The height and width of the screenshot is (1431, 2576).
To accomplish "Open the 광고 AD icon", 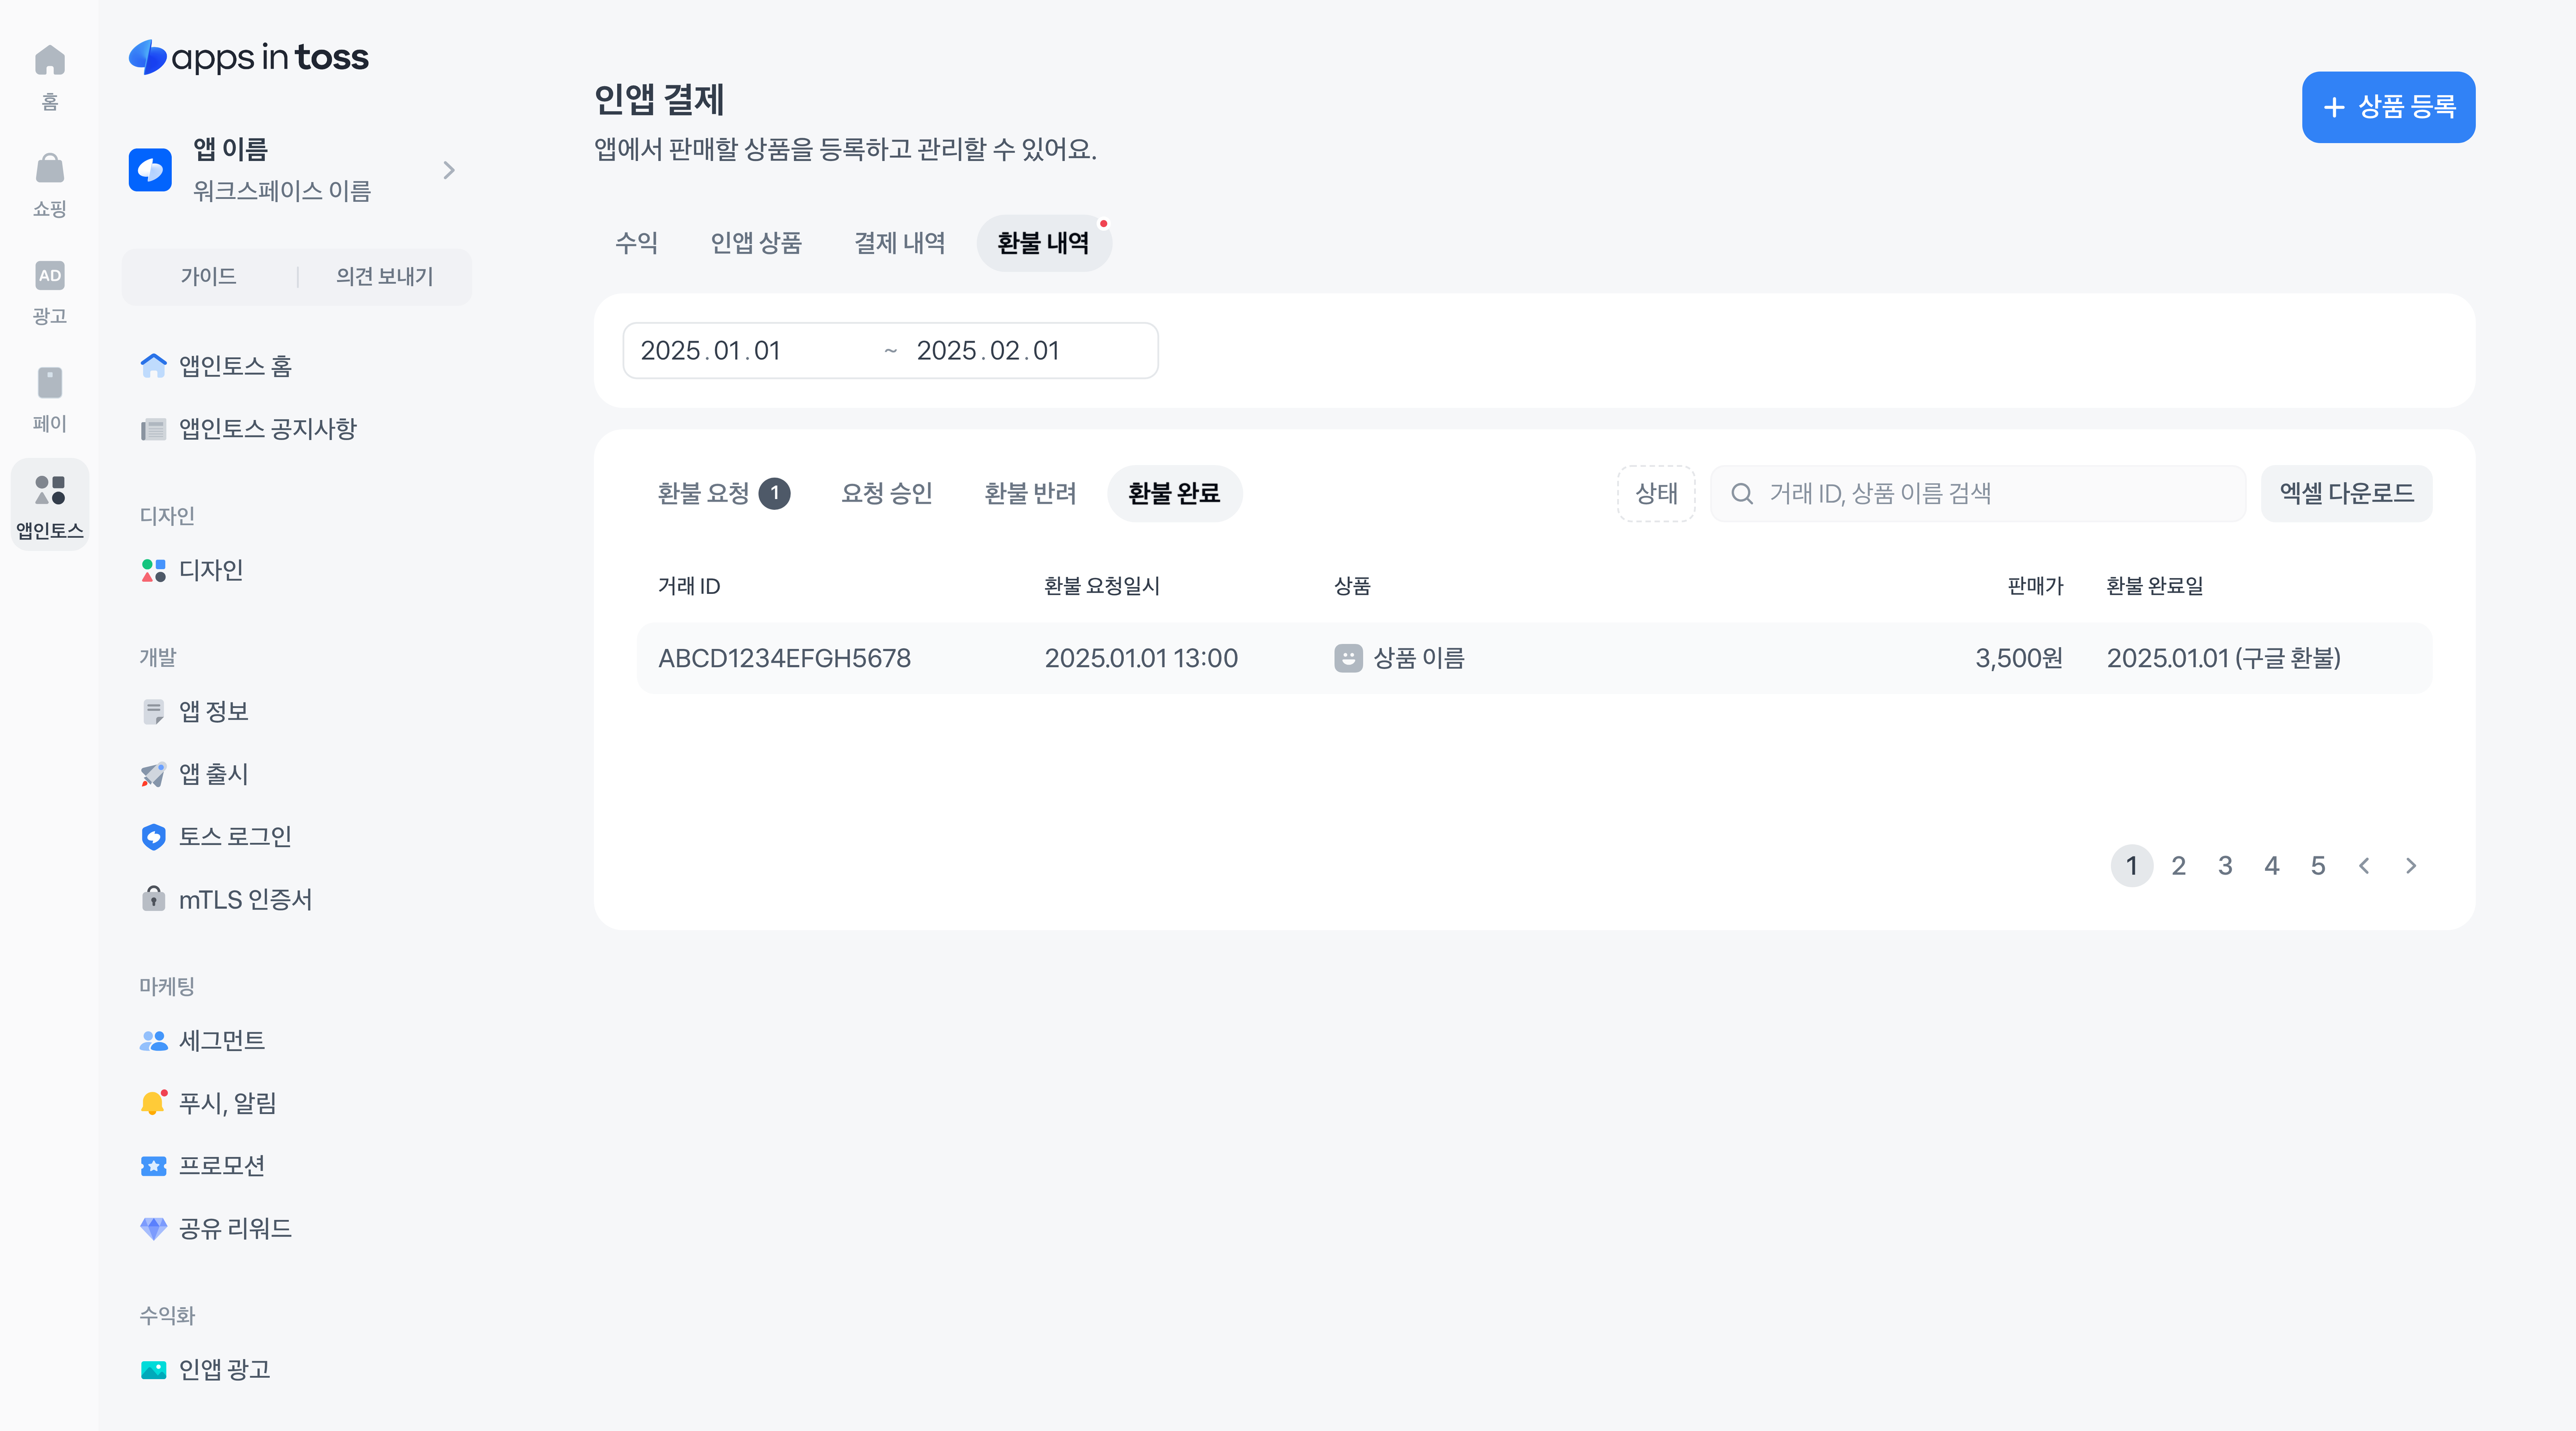I will [49, 276].
